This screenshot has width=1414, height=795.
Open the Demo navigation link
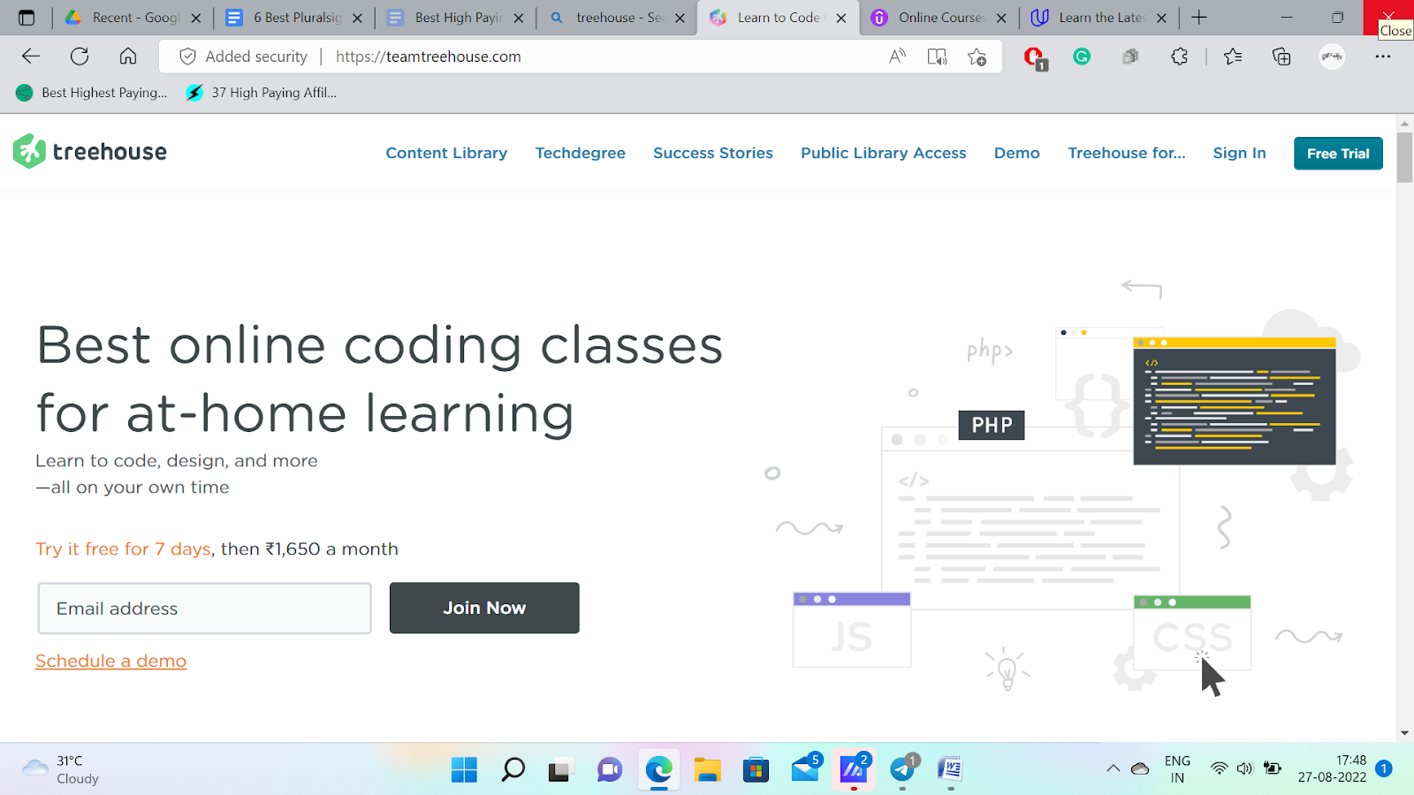(x=1017, y=153)
